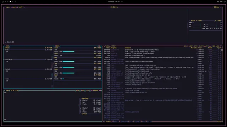
Task: Click the launcher icon in top bar
Action: click(2, 1)
